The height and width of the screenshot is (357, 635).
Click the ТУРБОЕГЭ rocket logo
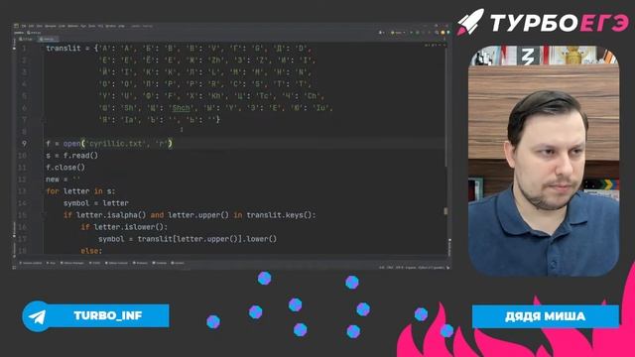pyautogui.click(x=543, y=22)
